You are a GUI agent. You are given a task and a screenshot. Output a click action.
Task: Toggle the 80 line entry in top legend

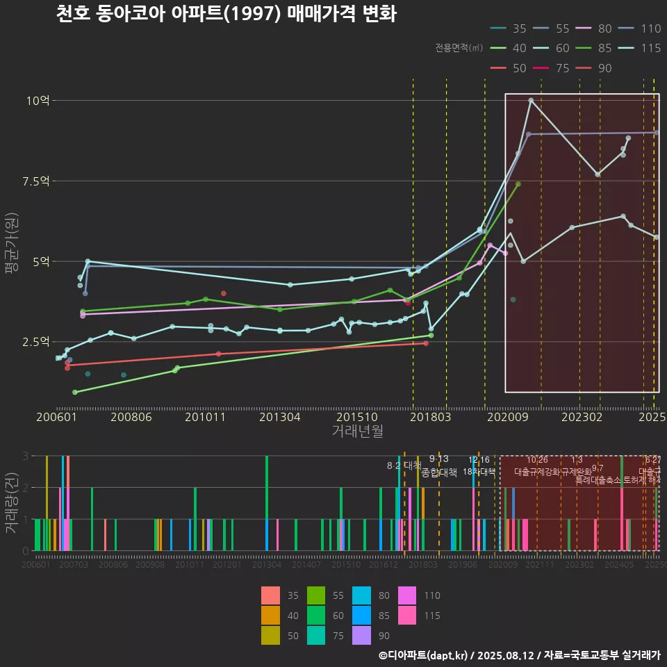tap(593, 28)
